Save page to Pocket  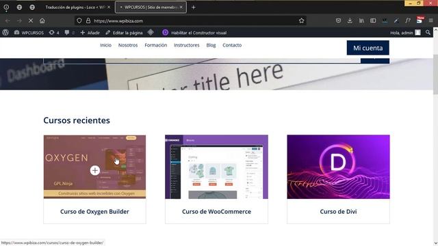338,20
